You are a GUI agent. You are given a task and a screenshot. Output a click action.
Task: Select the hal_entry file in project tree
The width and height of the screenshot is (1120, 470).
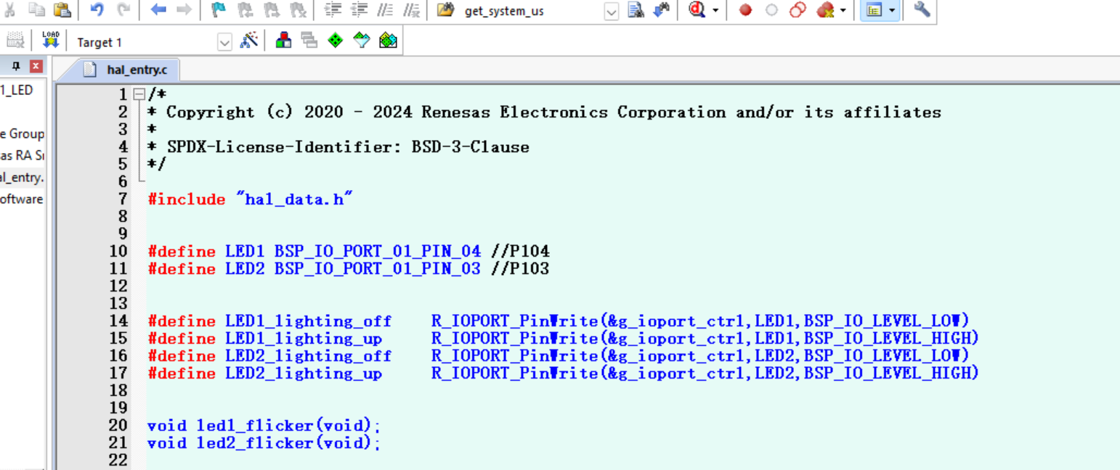point(22,177)
